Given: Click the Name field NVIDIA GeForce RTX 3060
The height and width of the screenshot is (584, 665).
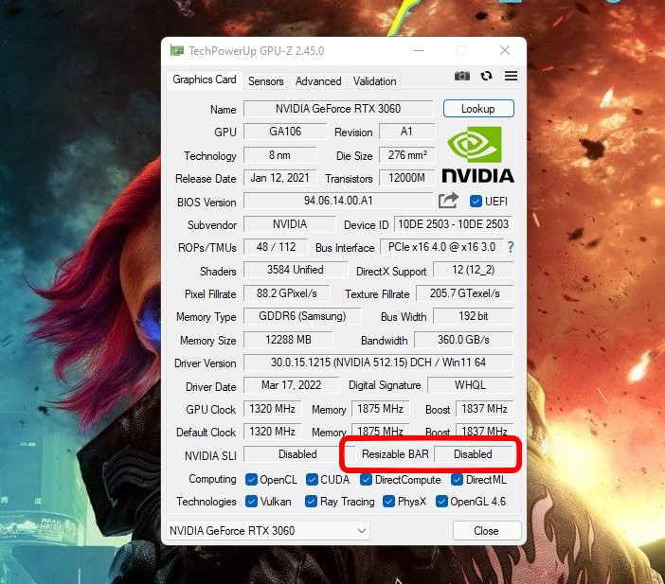Looking at the screenshot, I should tap(338, 109).
